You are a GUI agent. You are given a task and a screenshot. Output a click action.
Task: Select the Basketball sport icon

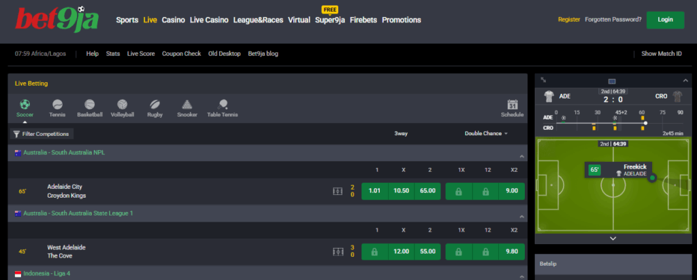click(x=90, y=105)
